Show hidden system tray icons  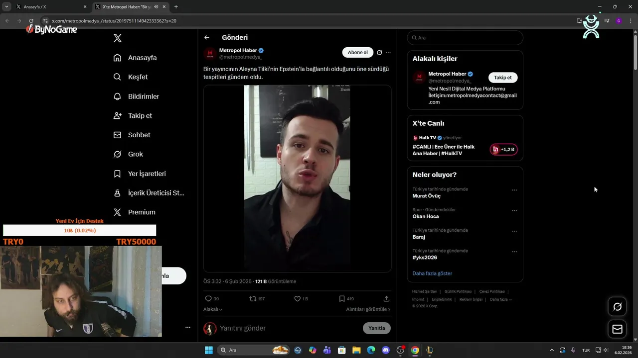click(551, 350)
